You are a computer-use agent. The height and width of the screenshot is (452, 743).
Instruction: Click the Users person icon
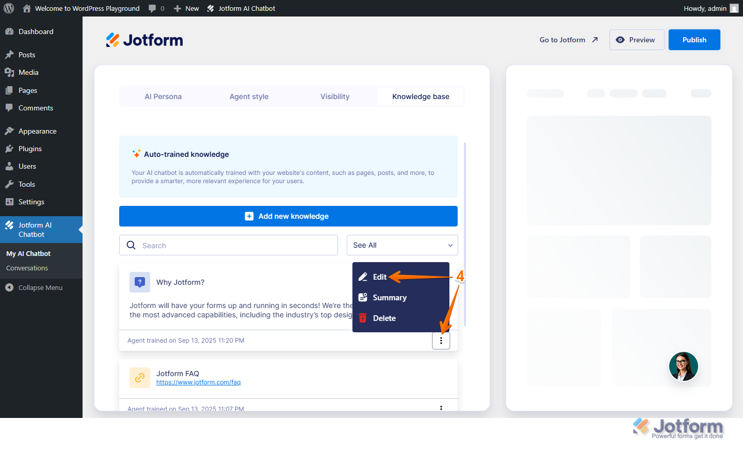click(9, 166)
